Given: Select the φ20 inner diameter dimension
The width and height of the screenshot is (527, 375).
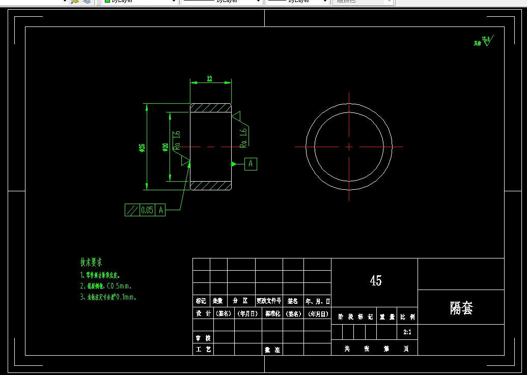Looking at the screenshot, I should (x=165, y=148).
